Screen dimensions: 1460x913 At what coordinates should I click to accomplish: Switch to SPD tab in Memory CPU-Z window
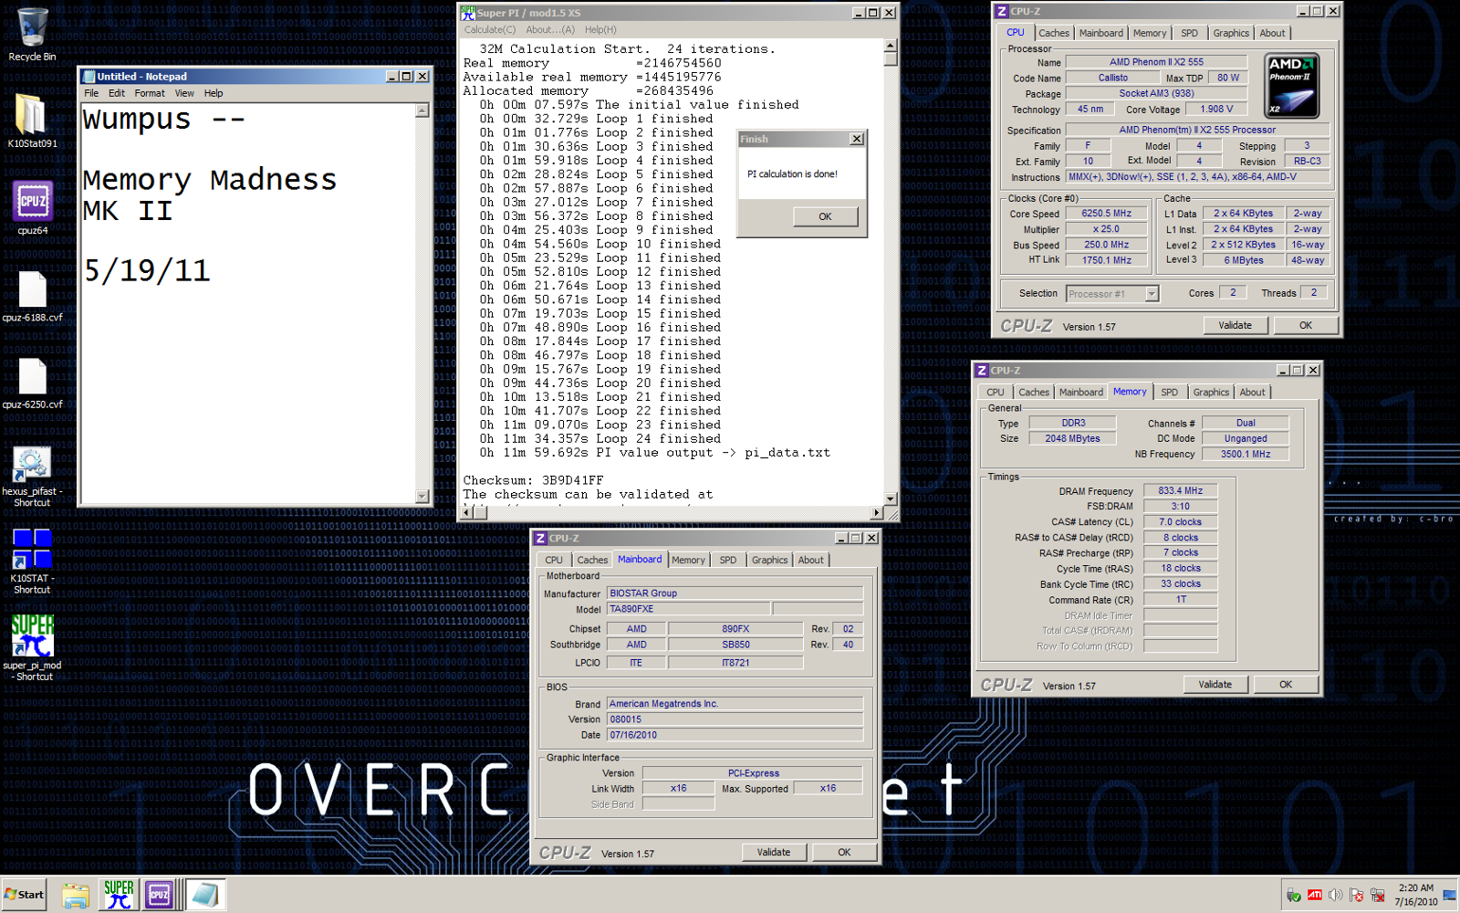coord(1169,393)
